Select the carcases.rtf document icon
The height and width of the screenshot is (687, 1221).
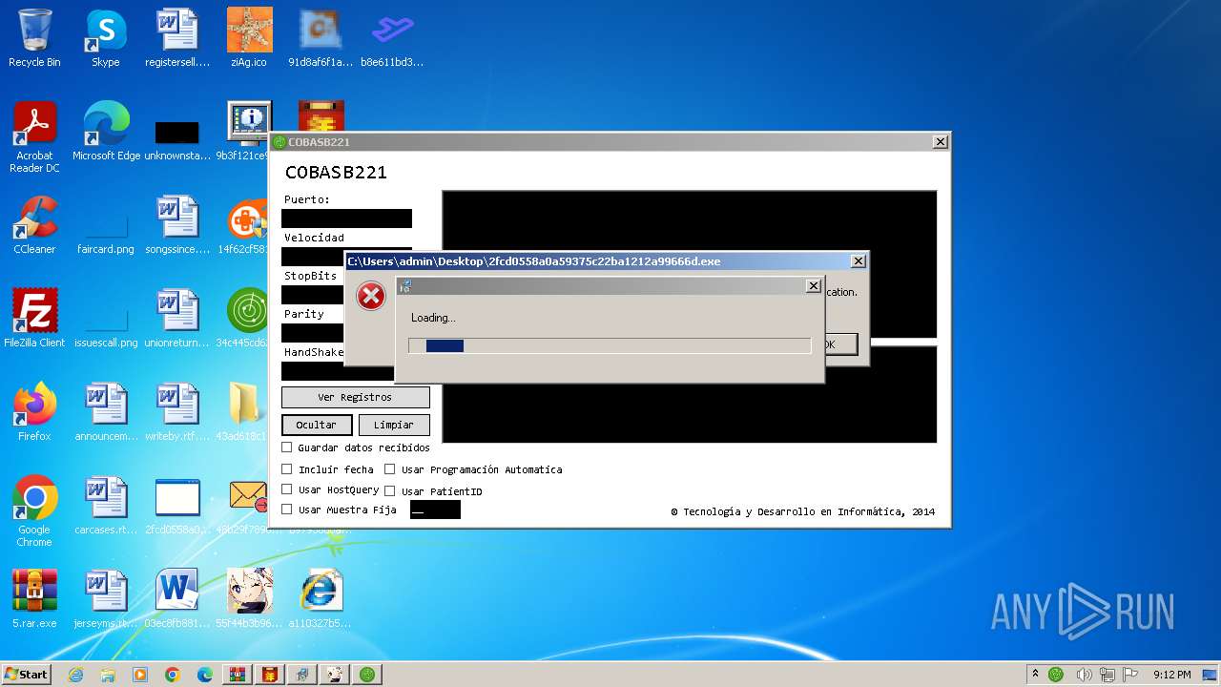point(106,506)
